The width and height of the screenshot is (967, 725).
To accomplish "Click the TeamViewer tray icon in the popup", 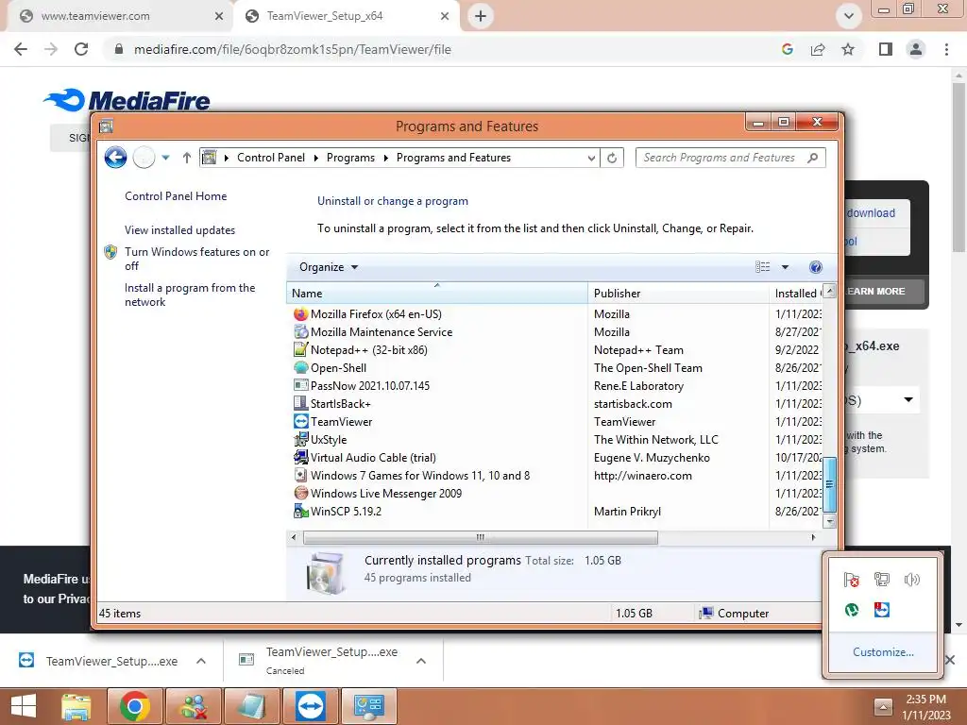I will point(882,610).
